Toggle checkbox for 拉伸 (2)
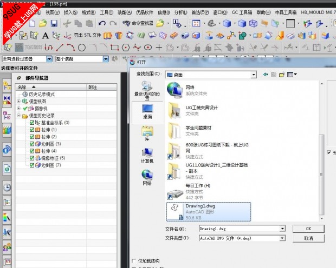Viewport: 336px width, 268px height. coord(32,137)
